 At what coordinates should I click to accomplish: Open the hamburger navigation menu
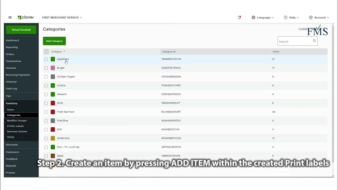[10, 17]
